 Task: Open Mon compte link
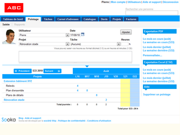(118, 2)
